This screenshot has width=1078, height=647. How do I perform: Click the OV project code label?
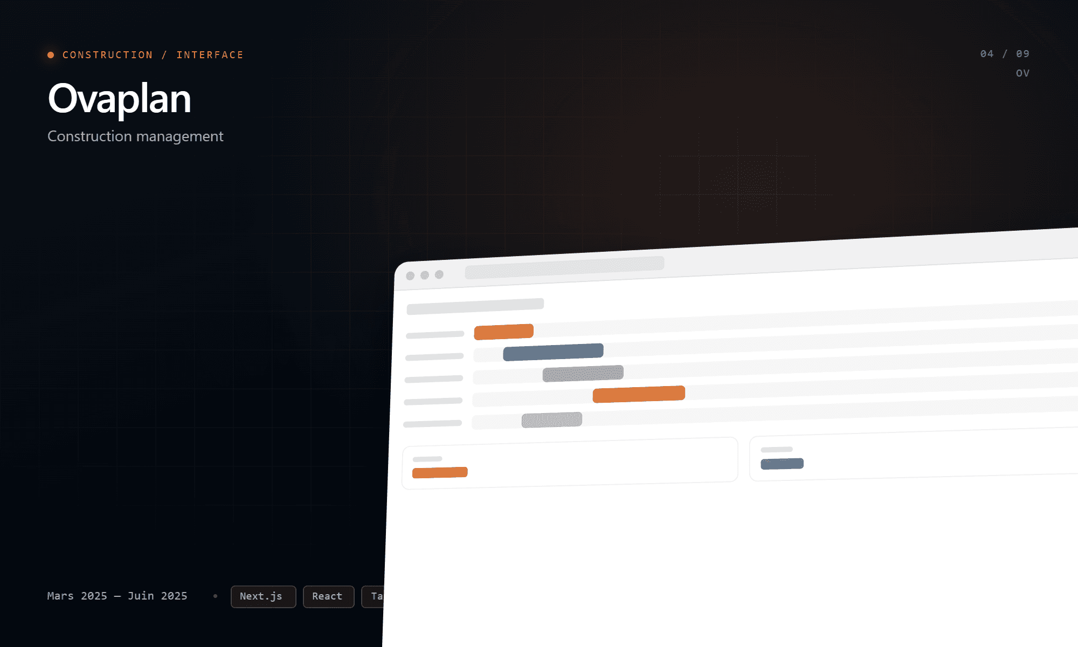pyautogui.click(x=1022, y=73)
